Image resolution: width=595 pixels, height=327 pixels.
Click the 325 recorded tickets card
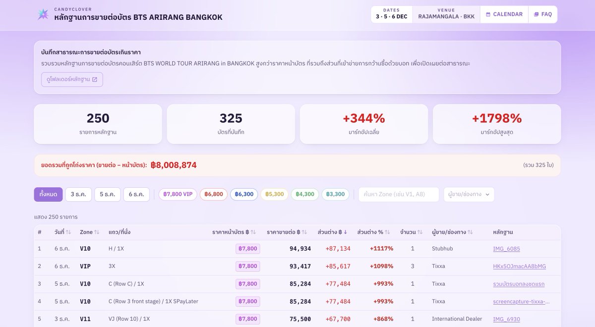pyautogui.click(x=231, y=124)
